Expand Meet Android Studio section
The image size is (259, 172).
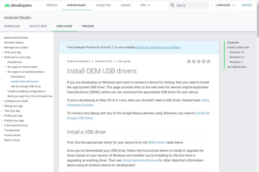coord(2,38)
